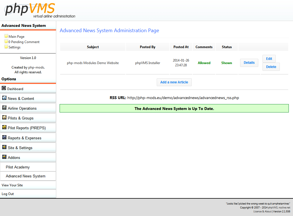Collapse the Addons menu
The width and height of the screenshot is (293, 216).
[28, 157]
